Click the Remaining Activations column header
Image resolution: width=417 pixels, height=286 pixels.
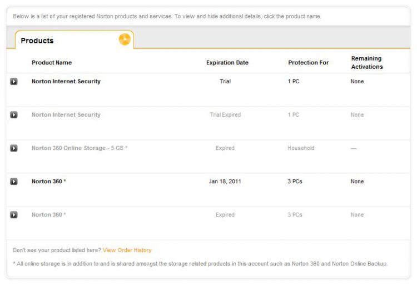pos(367,63)
